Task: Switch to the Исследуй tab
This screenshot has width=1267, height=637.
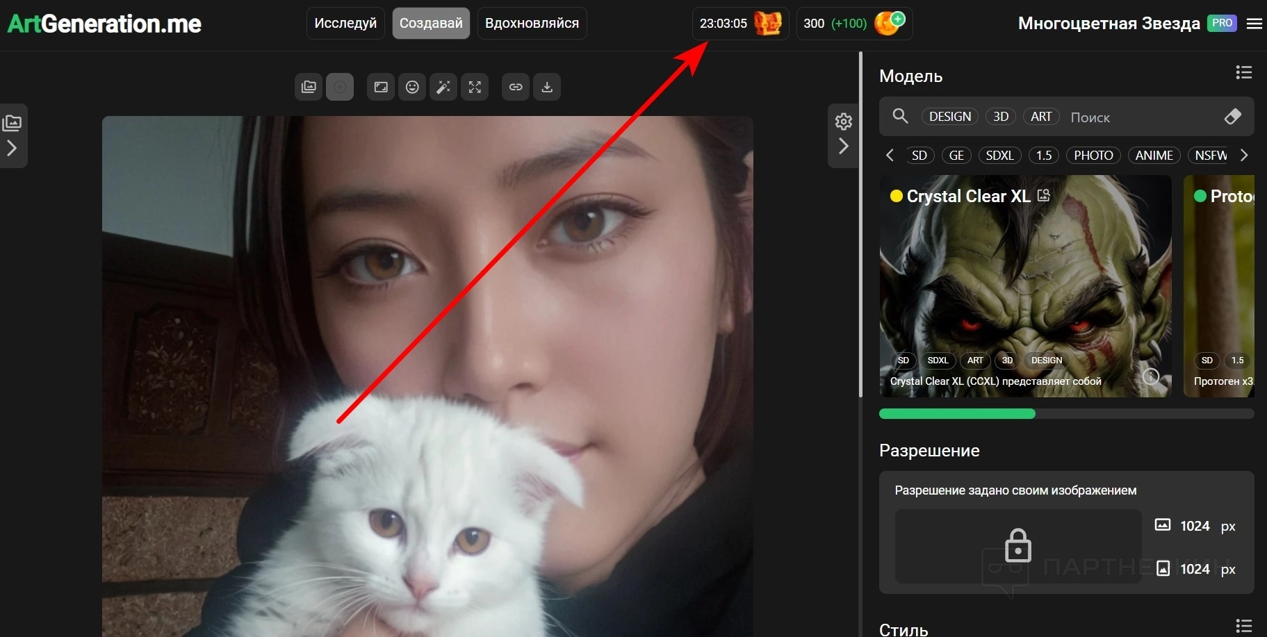Action: (x=345, y=24)
